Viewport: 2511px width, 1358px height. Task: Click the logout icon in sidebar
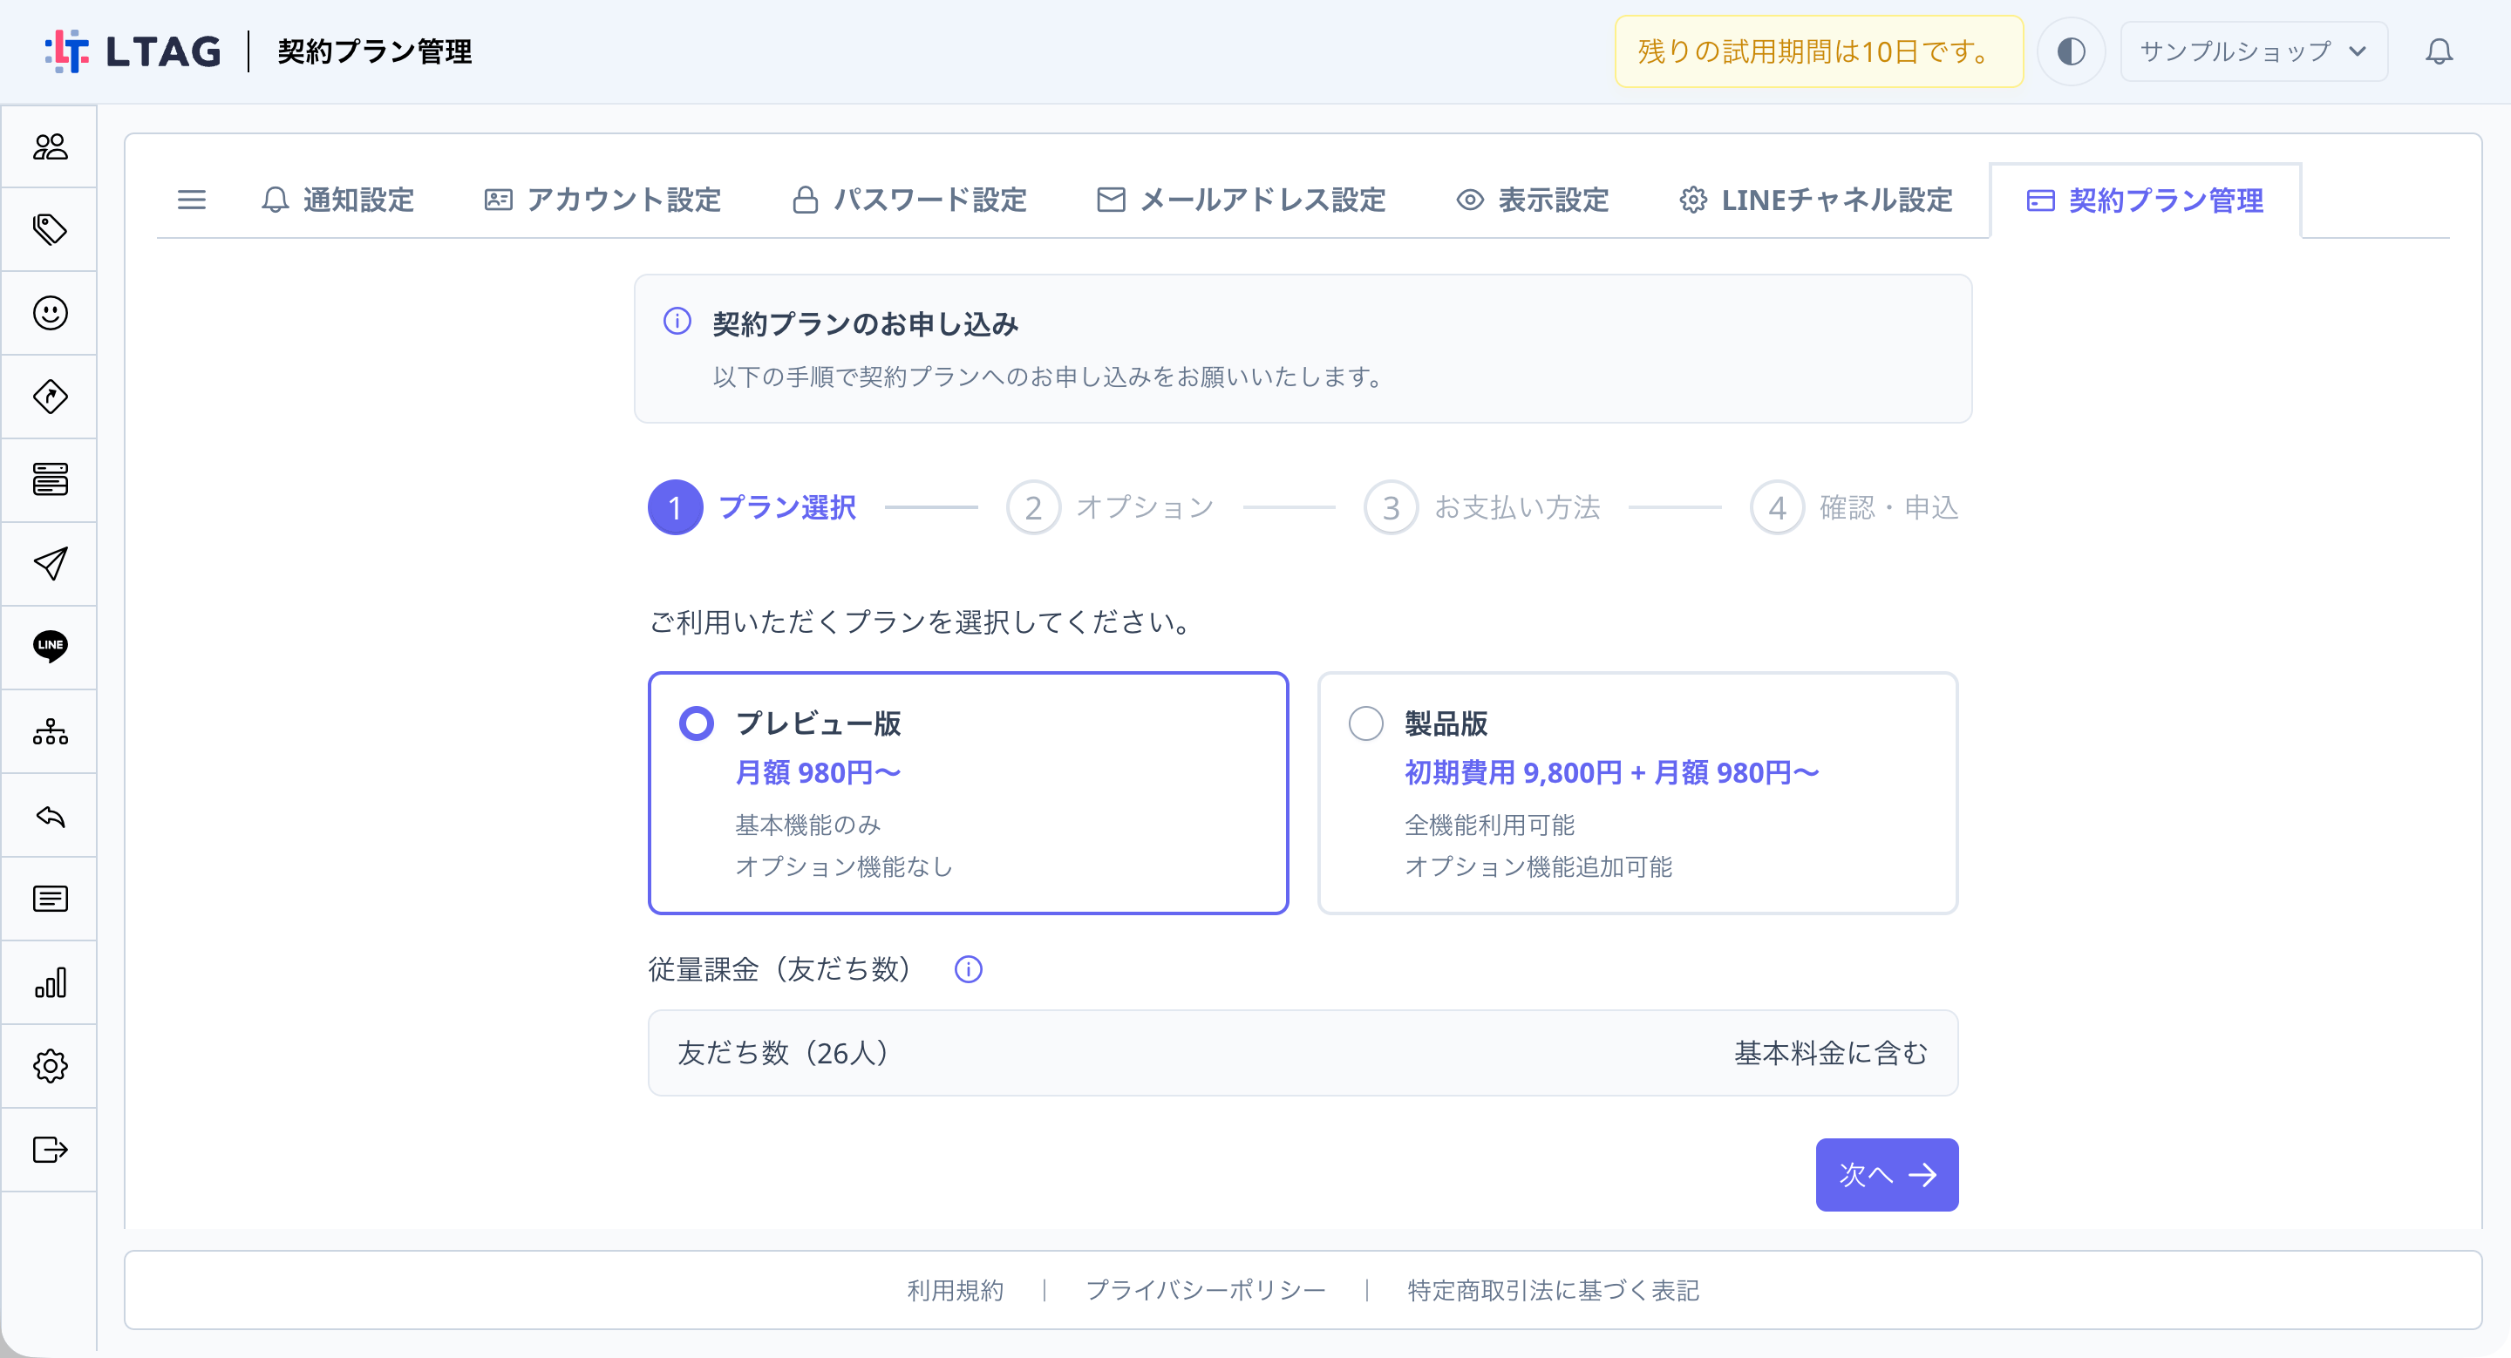pyautogui.click(x=50, y=1150)
